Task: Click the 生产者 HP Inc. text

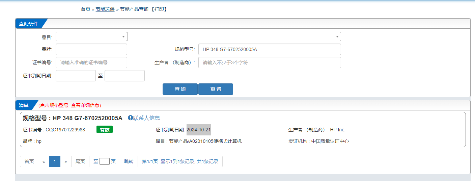Action: click(317, 130)
